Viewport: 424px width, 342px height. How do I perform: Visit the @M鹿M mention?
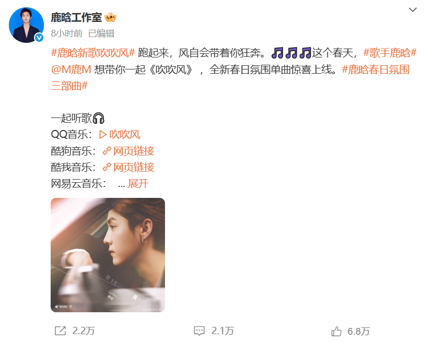pos(71,69)
